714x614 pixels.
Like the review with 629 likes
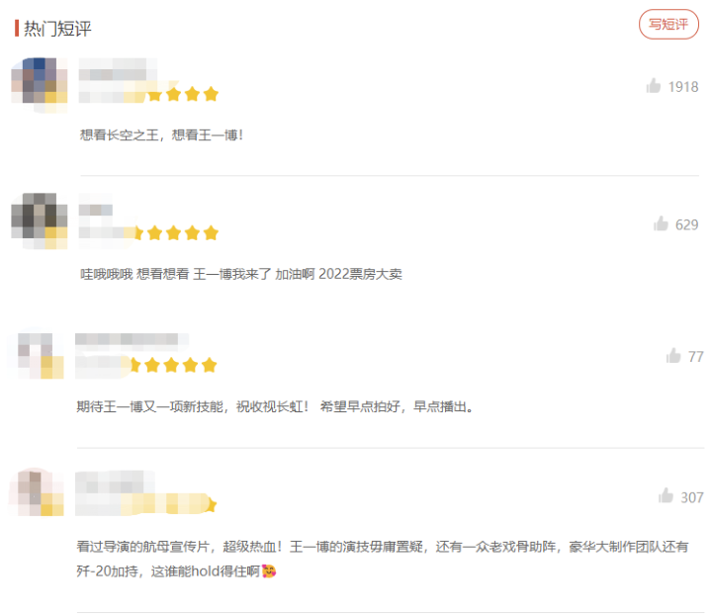coord(661,224)
